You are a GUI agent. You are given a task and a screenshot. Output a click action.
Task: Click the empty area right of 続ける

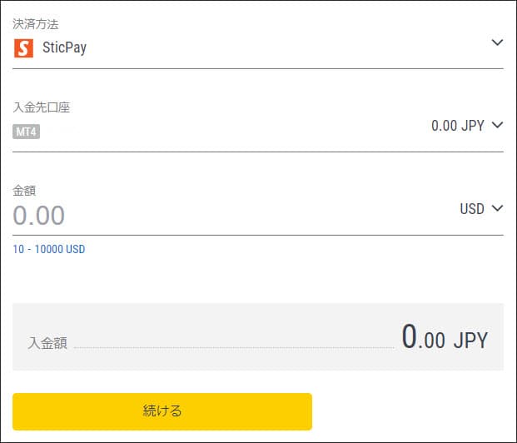[408, 411]
